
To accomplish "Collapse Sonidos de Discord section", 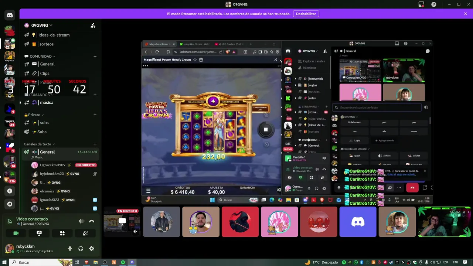I will 355,149.
